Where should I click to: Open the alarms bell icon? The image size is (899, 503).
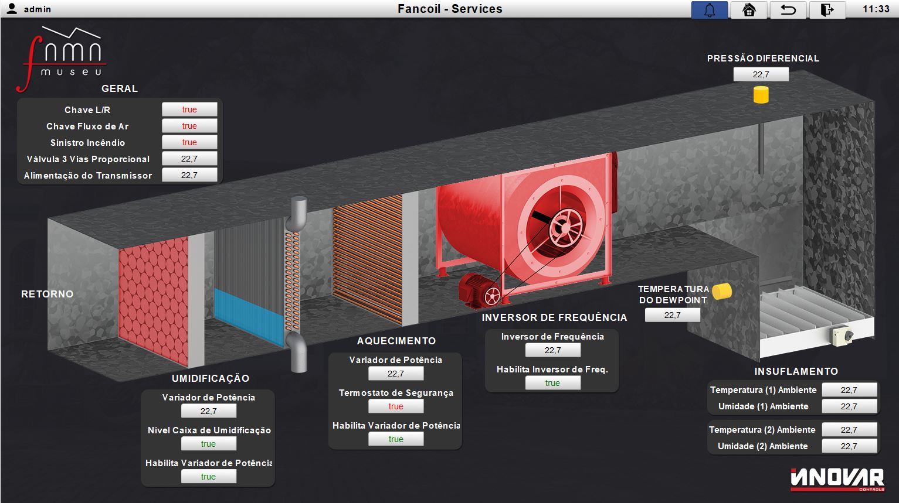(x=710, y=10)
